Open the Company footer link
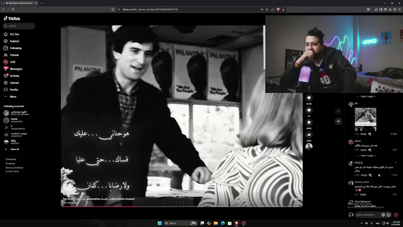The image size is (403, 227). coord(11,159)
